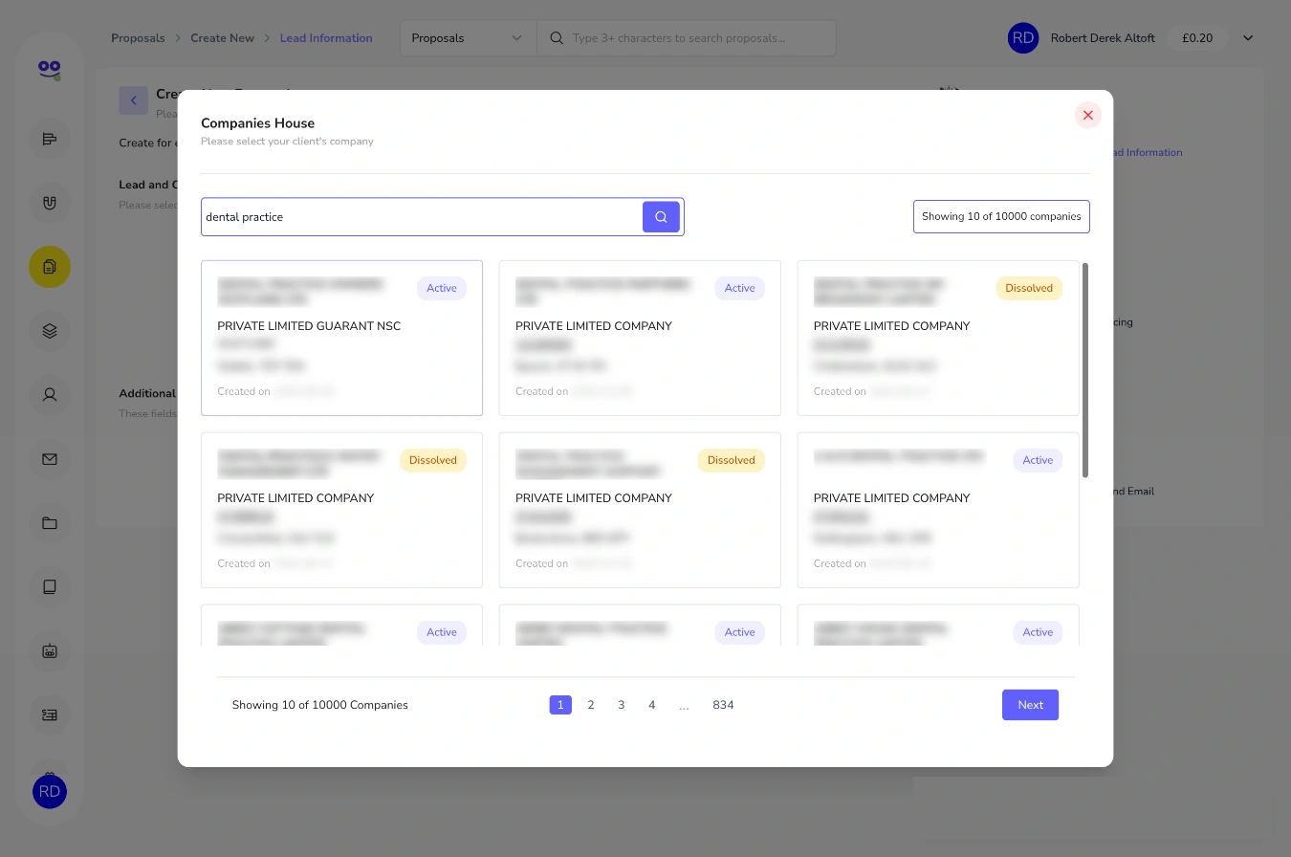Select the PRIVATE LIMITED GUARANT NSC company card
This screenshot has height=857, width=1291.
coord(341,338)
